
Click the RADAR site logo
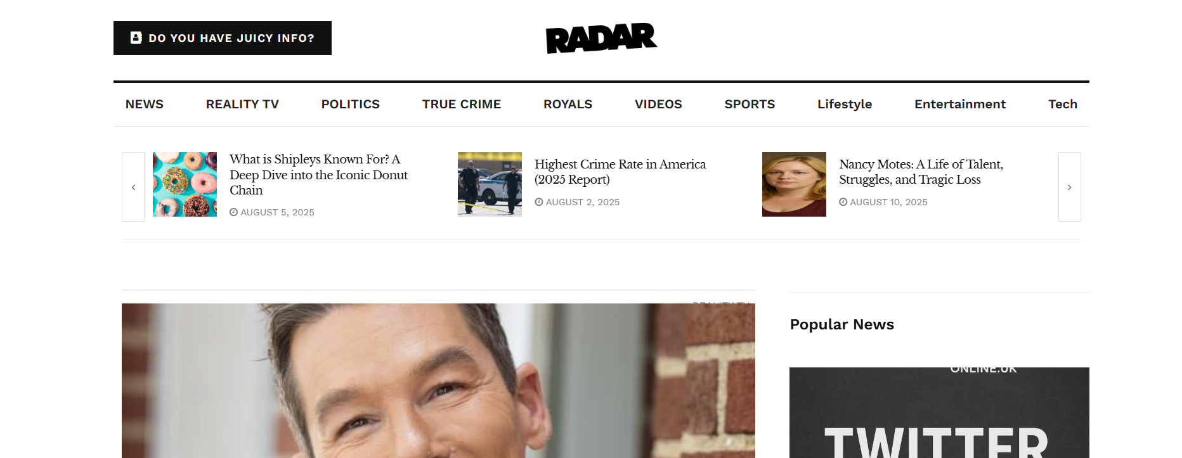601,38
